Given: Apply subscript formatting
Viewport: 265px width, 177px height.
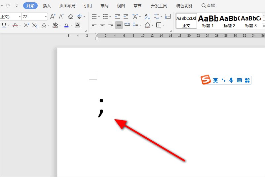Looking at the screenshot, I should pyautogui.click(x=35, y=25).
